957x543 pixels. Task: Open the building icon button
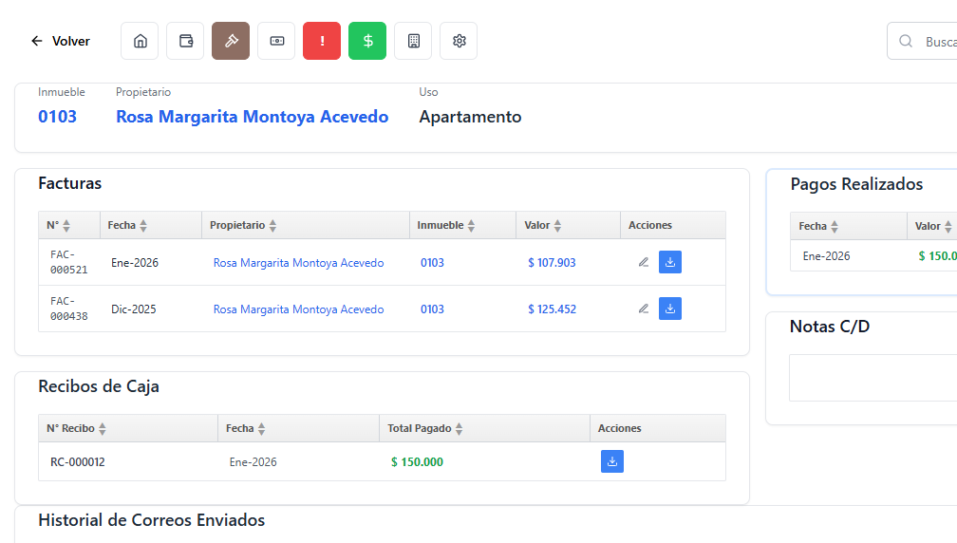[413, 41]
